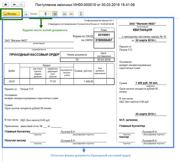The image size is (179, 162).
Task: Navigate back with the left arrow
Action: 14,5
